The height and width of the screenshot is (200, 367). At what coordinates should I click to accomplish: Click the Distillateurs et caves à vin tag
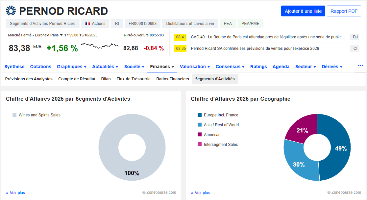coord(190,24)
